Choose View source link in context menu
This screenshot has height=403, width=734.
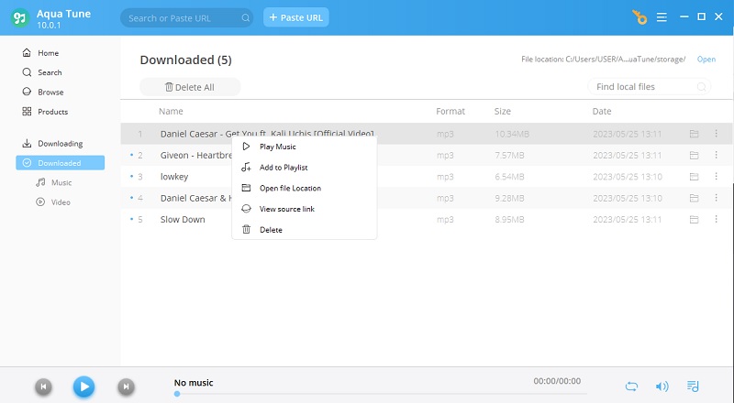point(287,209)
